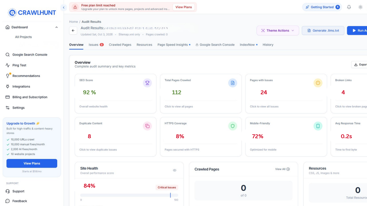Toggle the light/dark theme sun icon
Viewport: 367px width, 206px height.
[361, 7]
